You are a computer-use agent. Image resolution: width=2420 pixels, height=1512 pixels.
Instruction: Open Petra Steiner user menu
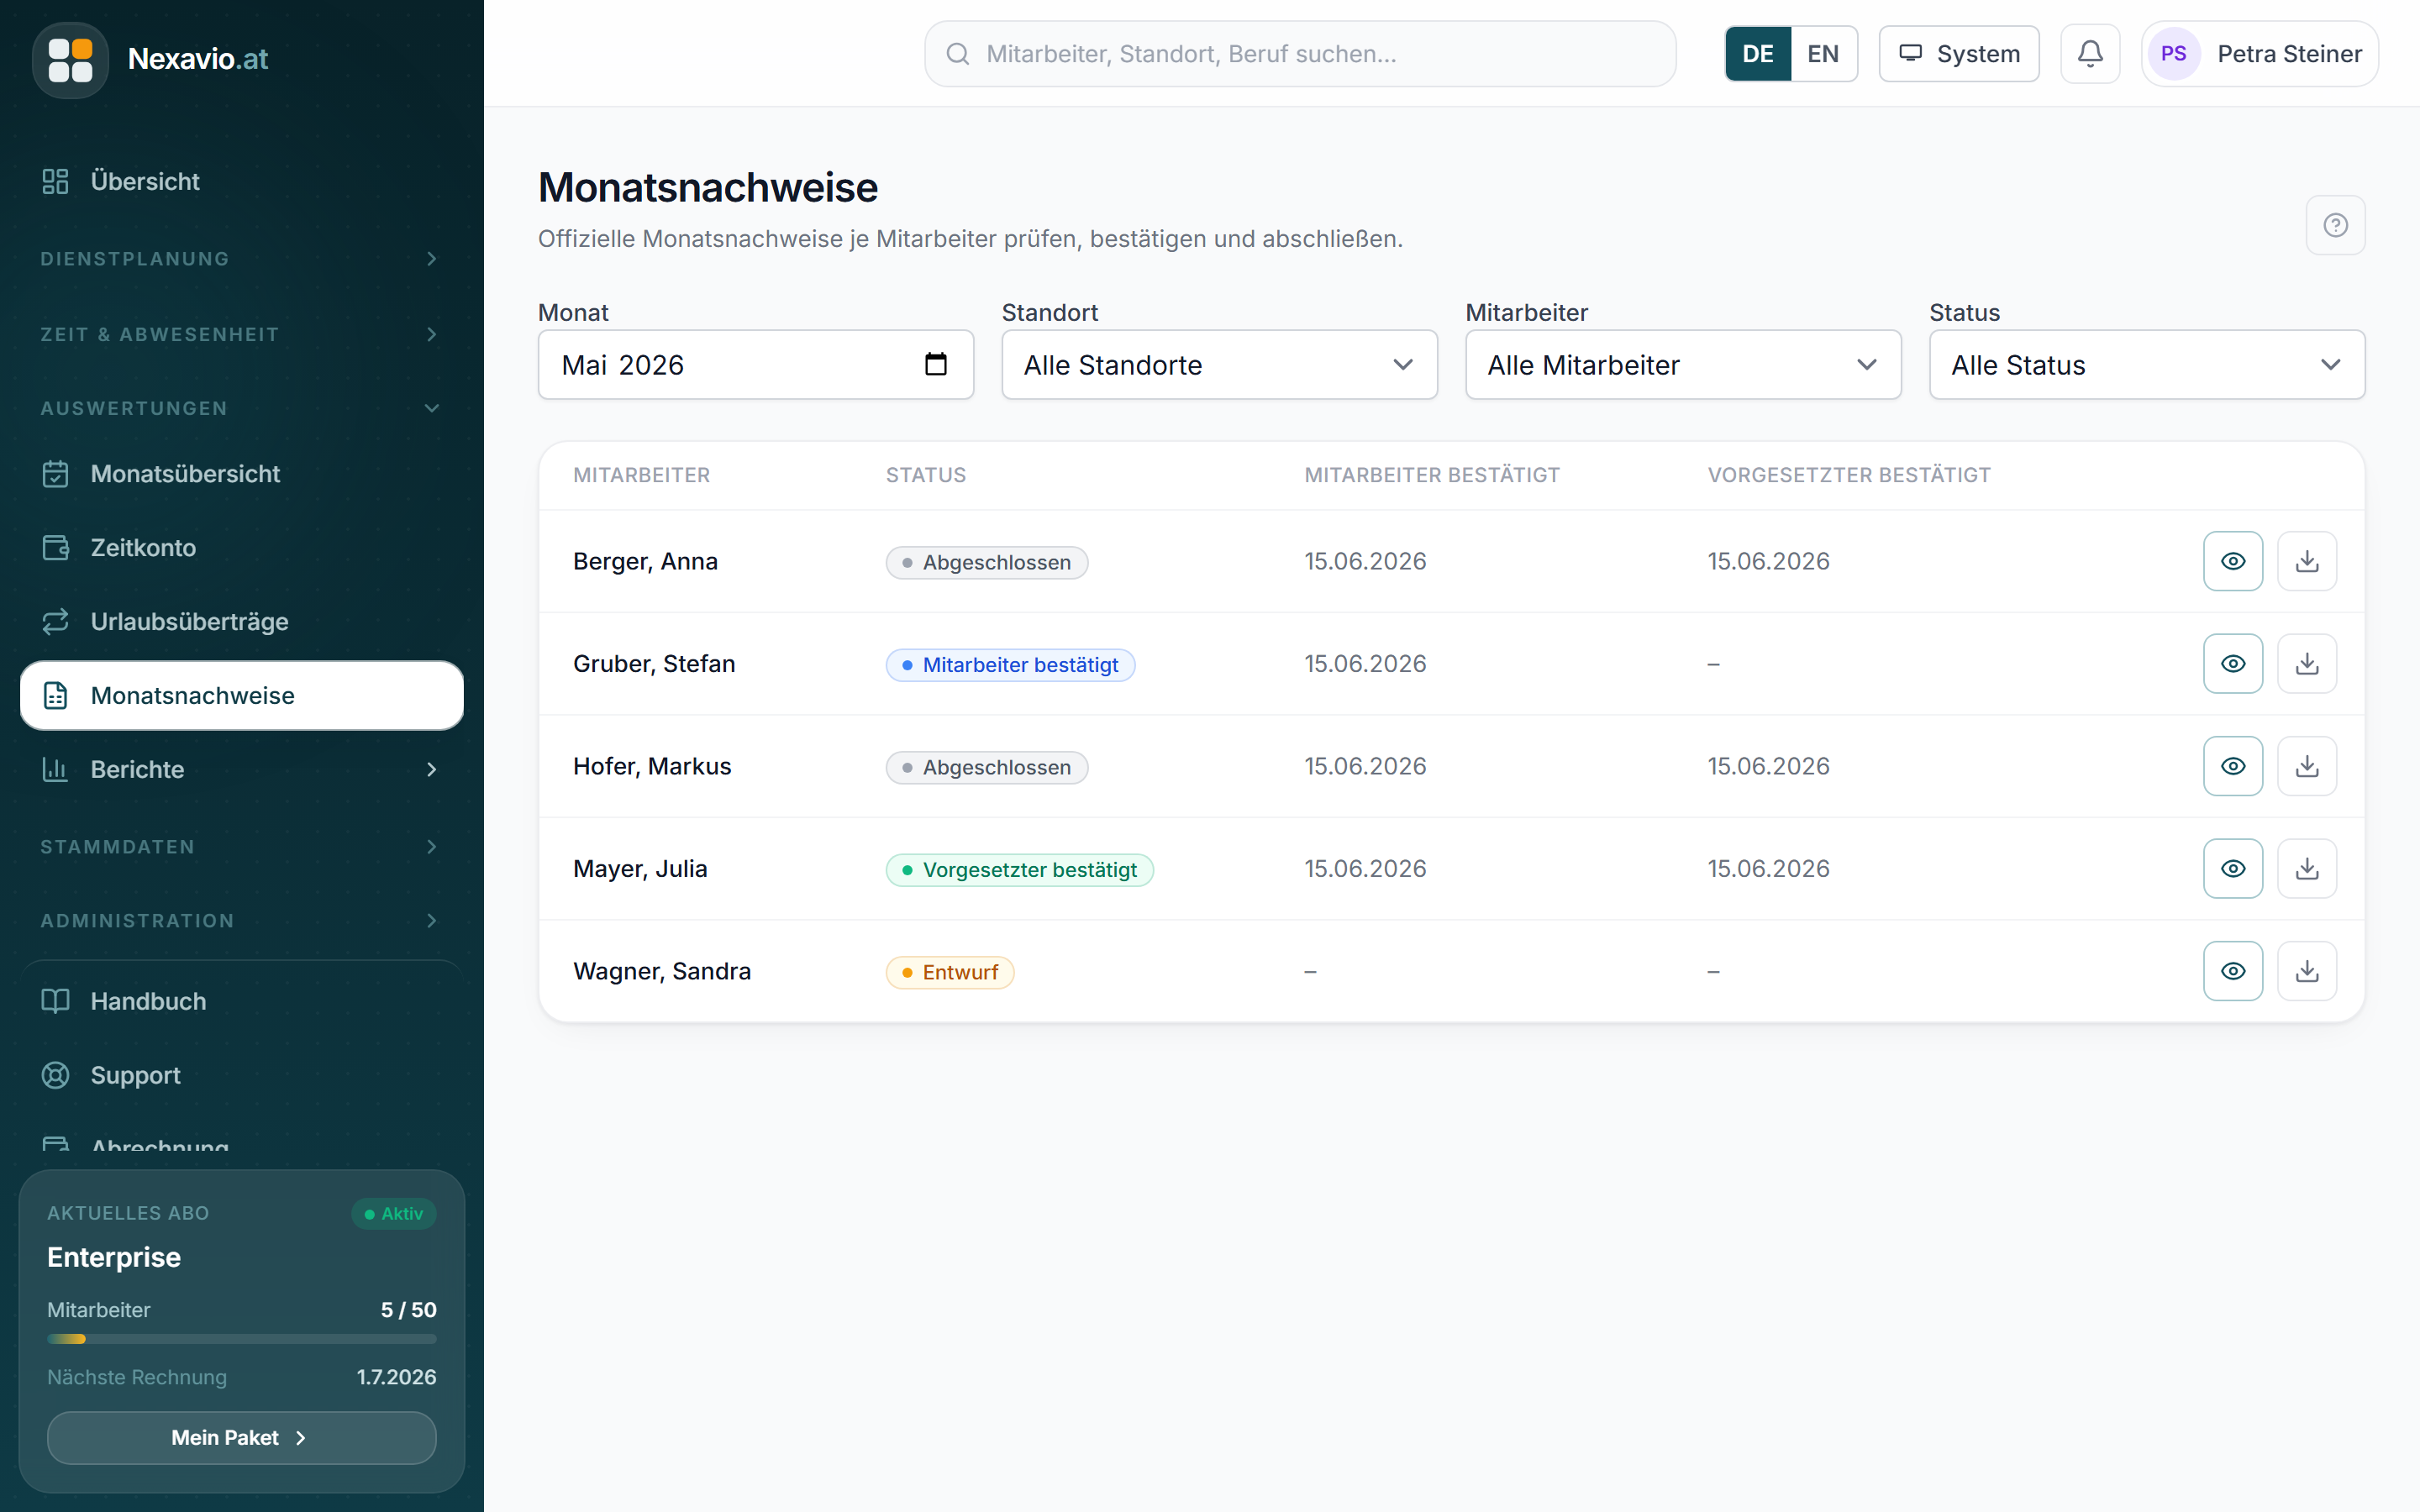[x=2260, y=54]
